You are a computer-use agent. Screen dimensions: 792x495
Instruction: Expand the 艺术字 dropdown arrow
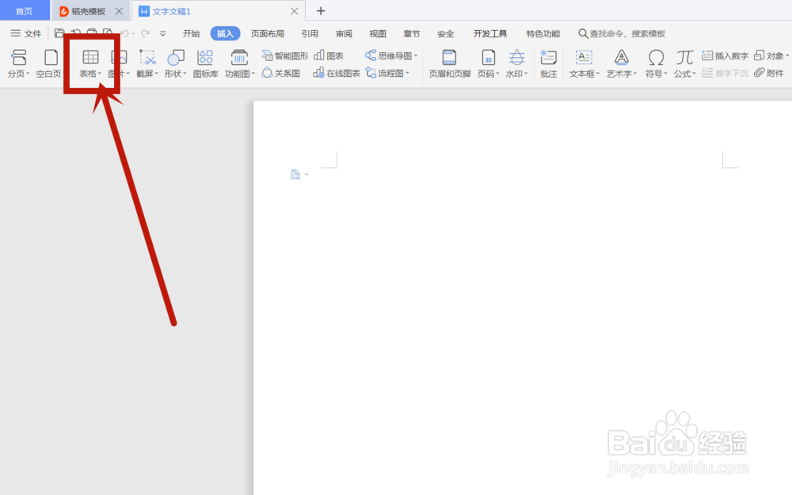click(x=635, y=74)
